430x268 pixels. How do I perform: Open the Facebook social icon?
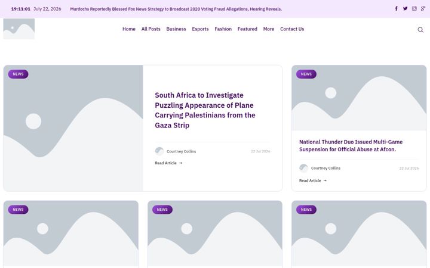point(397,8)
